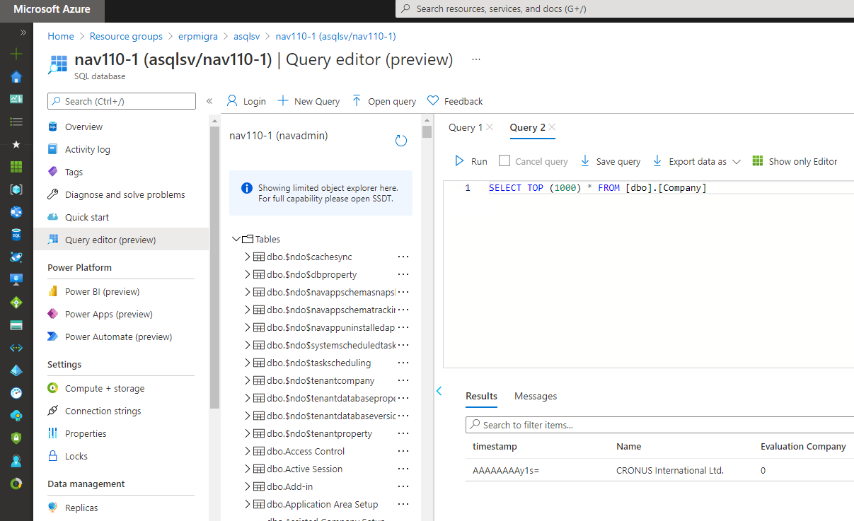The width and height of the screenshot is (854, 521).
Task: Select the Results tab
Action: (x=481, y=396)
